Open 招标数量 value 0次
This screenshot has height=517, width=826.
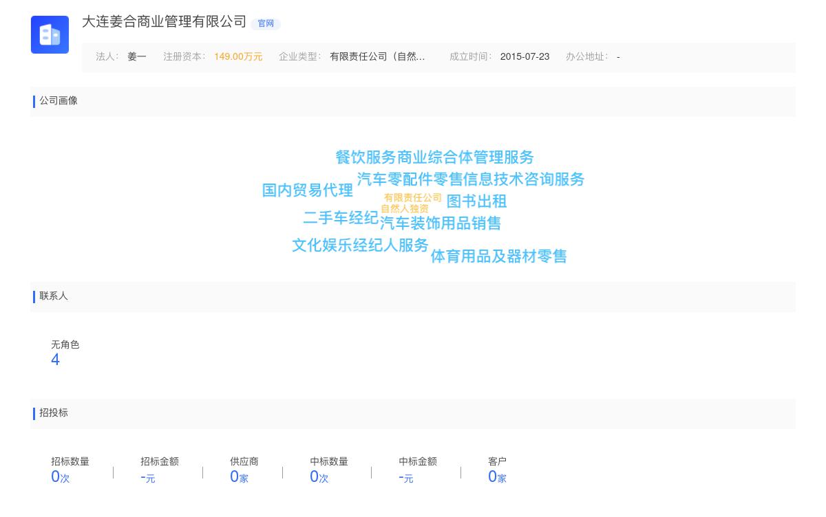click(x=61, y=477)
